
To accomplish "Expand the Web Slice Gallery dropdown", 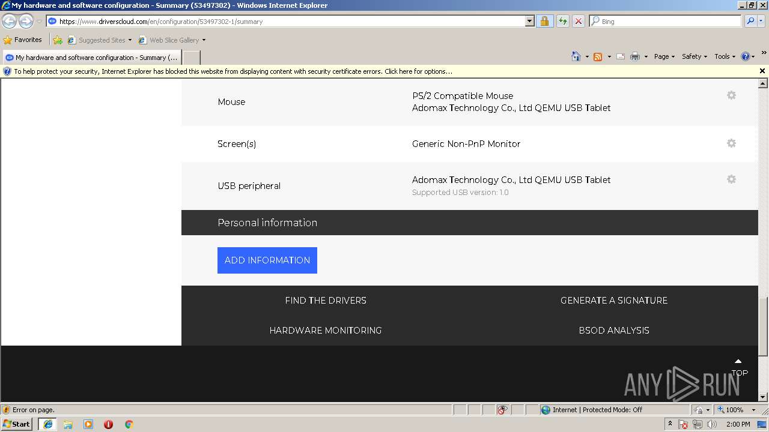I will tap(204, 40).
